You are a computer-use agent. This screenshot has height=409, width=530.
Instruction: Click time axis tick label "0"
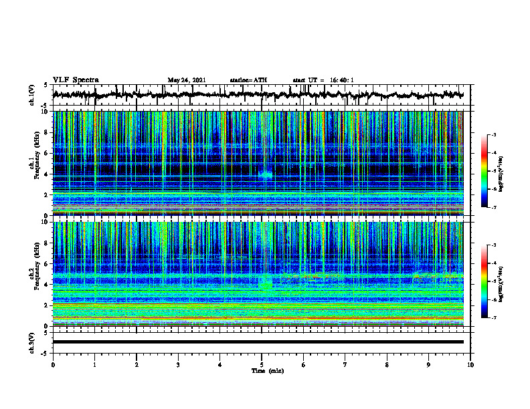point(53,365)
